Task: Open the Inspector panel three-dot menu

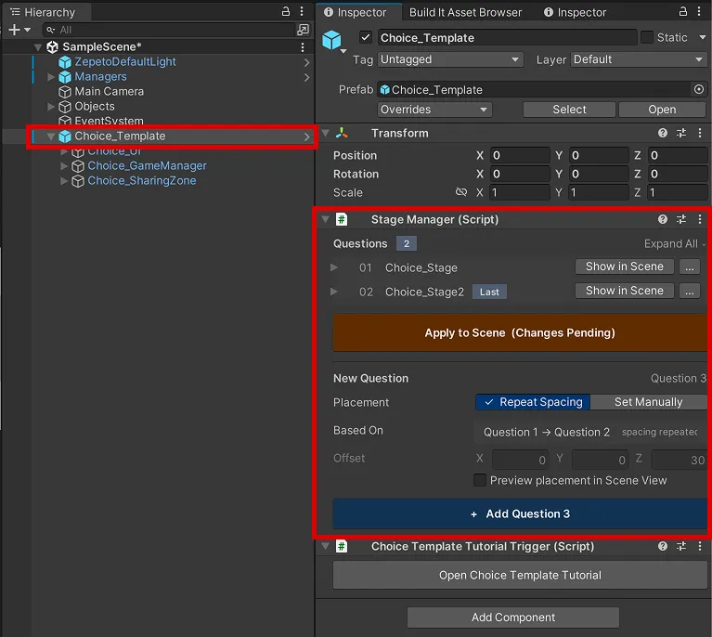Action: click(699, 11)
